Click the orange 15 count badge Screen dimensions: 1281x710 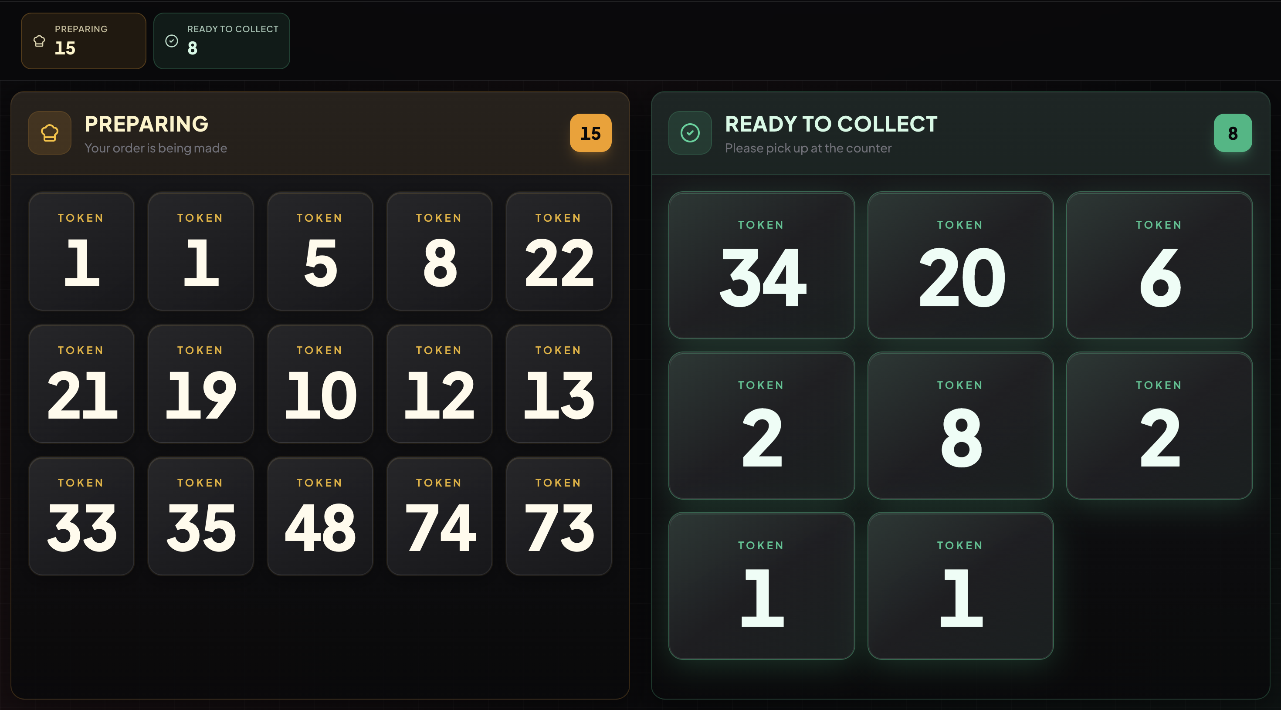[x=590, y=133]
